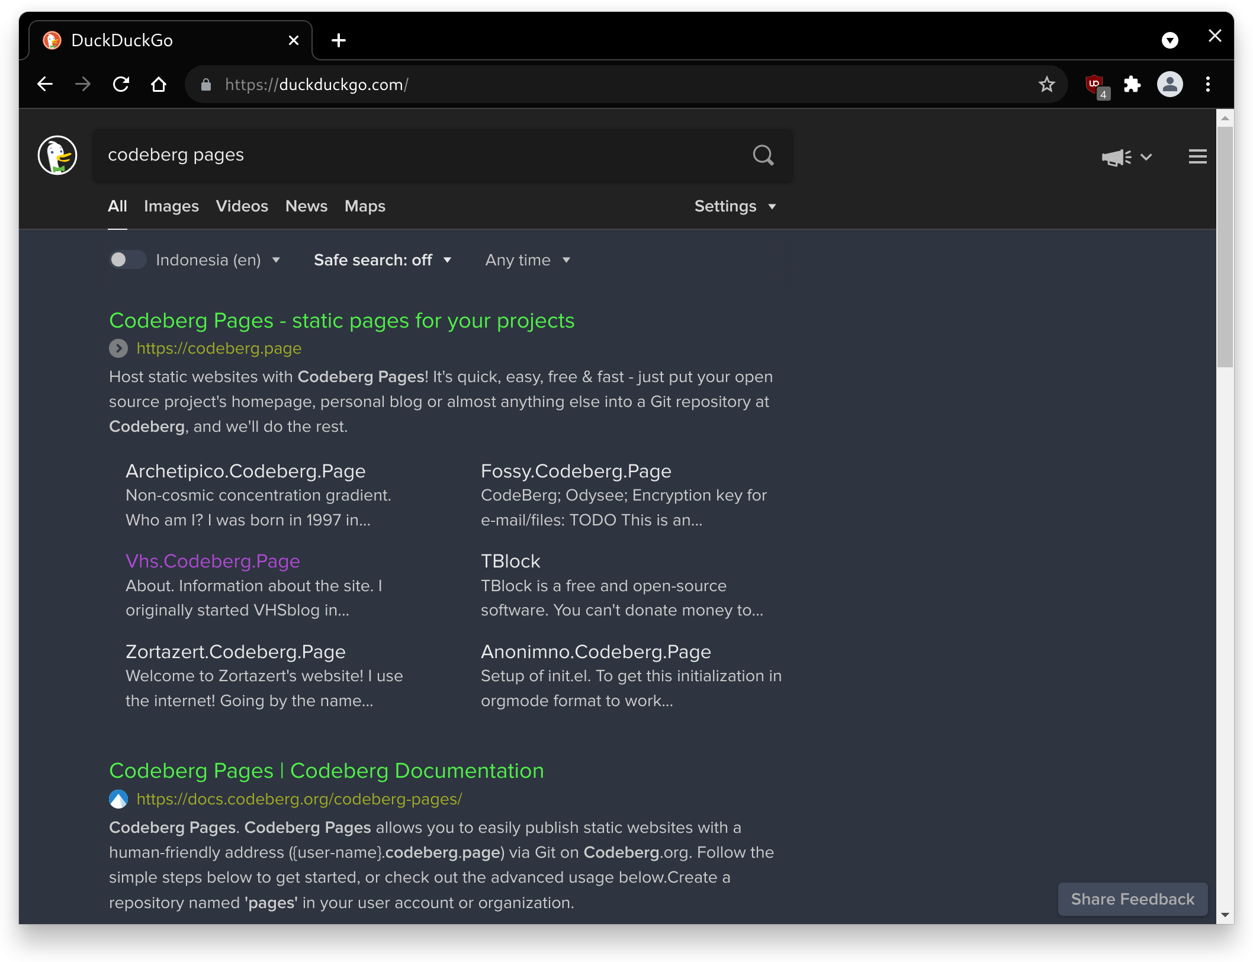Click the codeberg.page favicon arrow icon
Viewport: 1253px width, 962px height.
[118, 348]
